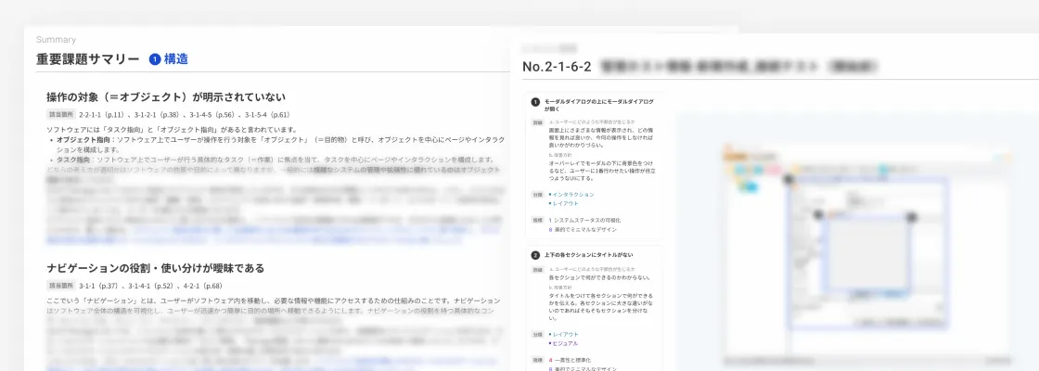Select ビジュアル category in the second card

[x=565, y=343]
